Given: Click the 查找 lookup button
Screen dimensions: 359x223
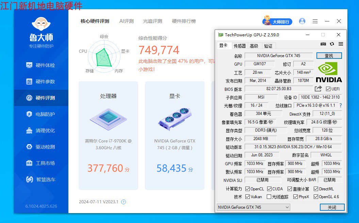Looking at the screenshot, I should [329, 56].
